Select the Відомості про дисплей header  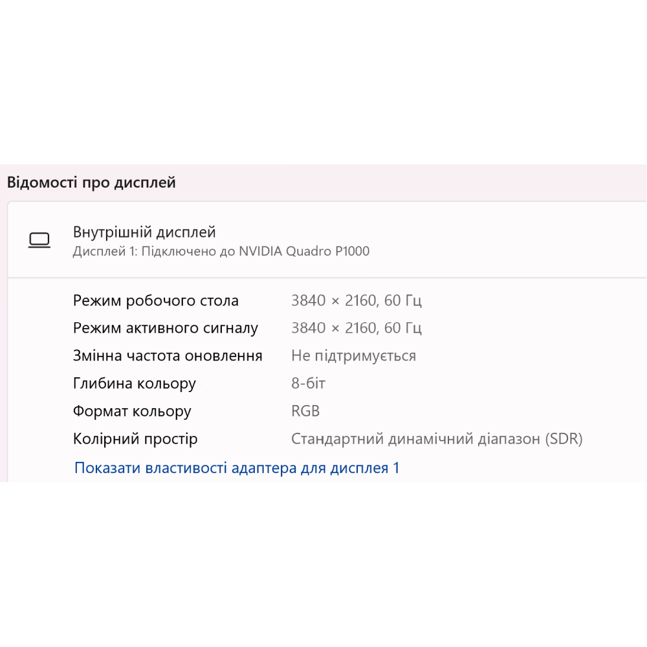click(x=93, y=182)
